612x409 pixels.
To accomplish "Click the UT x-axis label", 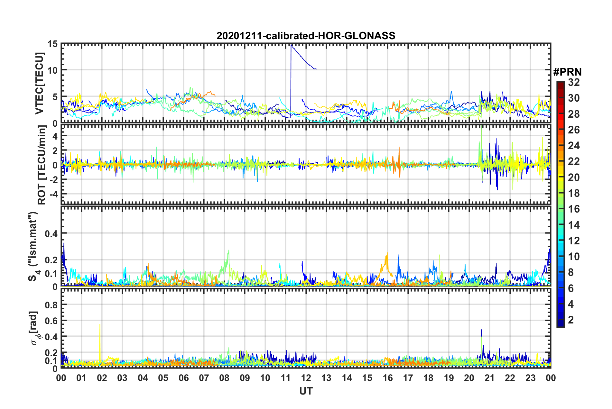I will (x=306, y=391).
